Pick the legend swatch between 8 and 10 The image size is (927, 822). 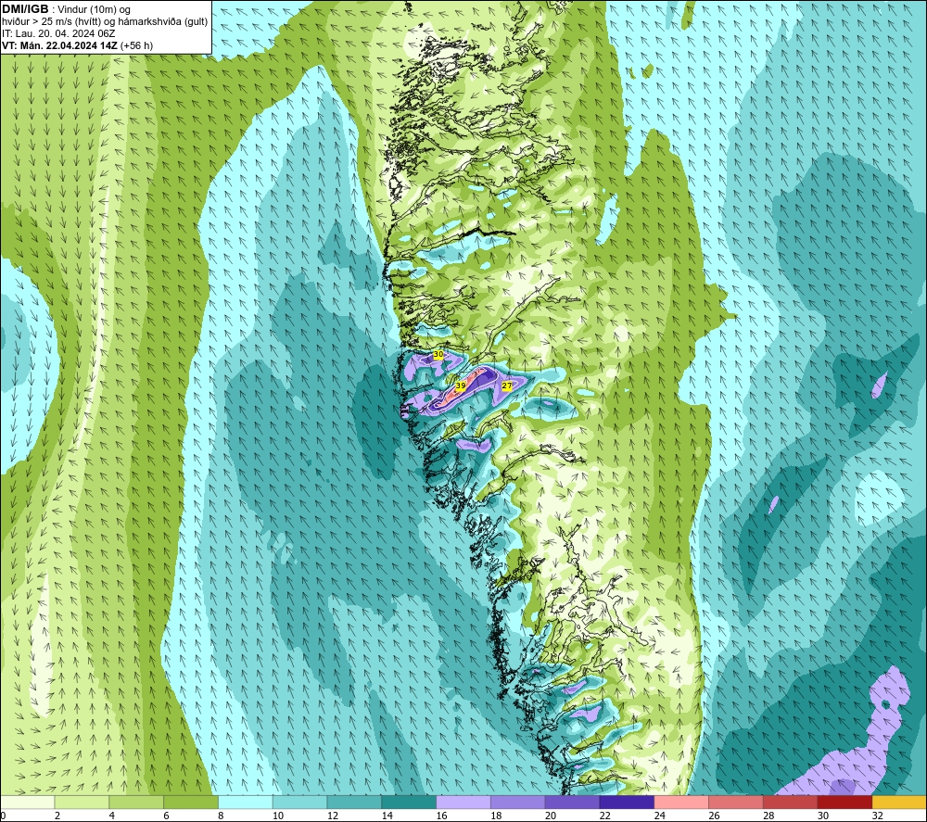pyautogui.click(x=246, y=803)
